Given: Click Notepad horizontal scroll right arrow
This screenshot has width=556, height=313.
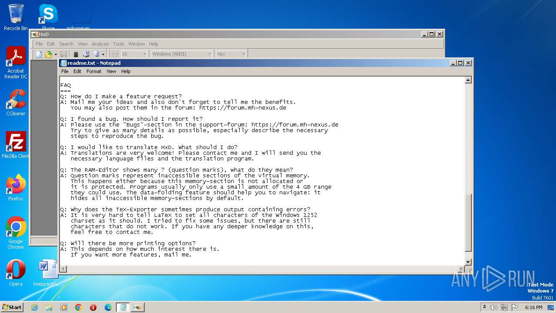Looking at the screenshot, I should coord(461,269).
